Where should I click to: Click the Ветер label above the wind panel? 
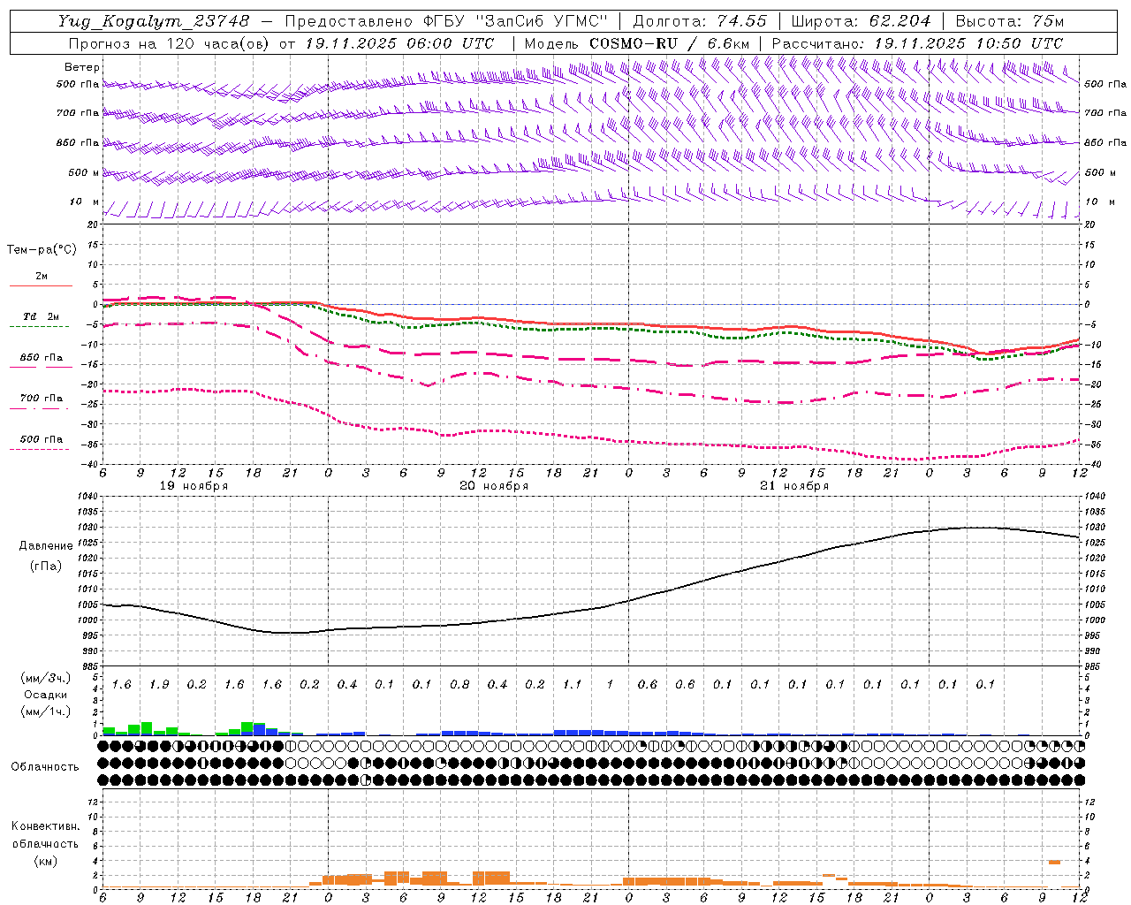coord(82,67)
